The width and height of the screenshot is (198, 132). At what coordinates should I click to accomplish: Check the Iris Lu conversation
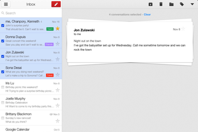point(3,87)
